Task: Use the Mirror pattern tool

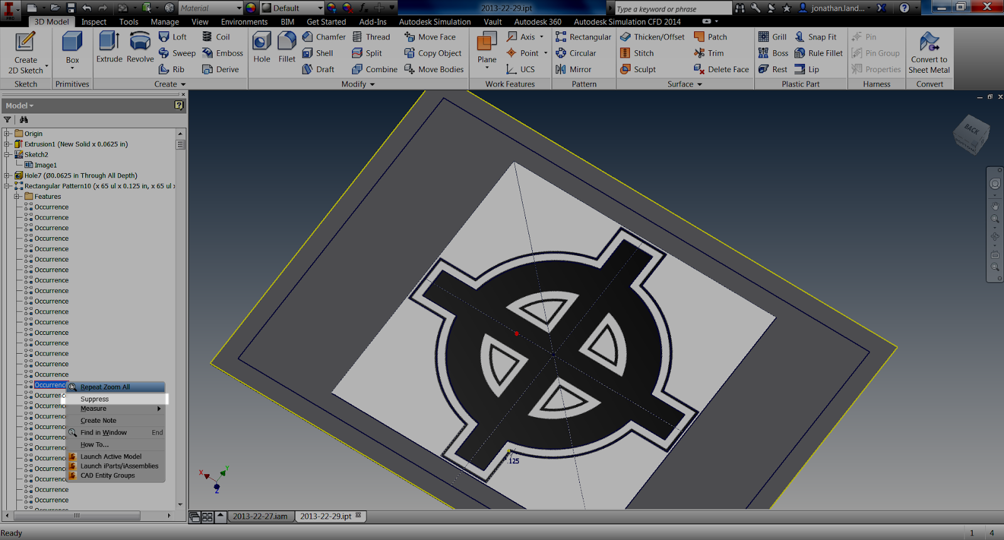Action: click(573, 70)
